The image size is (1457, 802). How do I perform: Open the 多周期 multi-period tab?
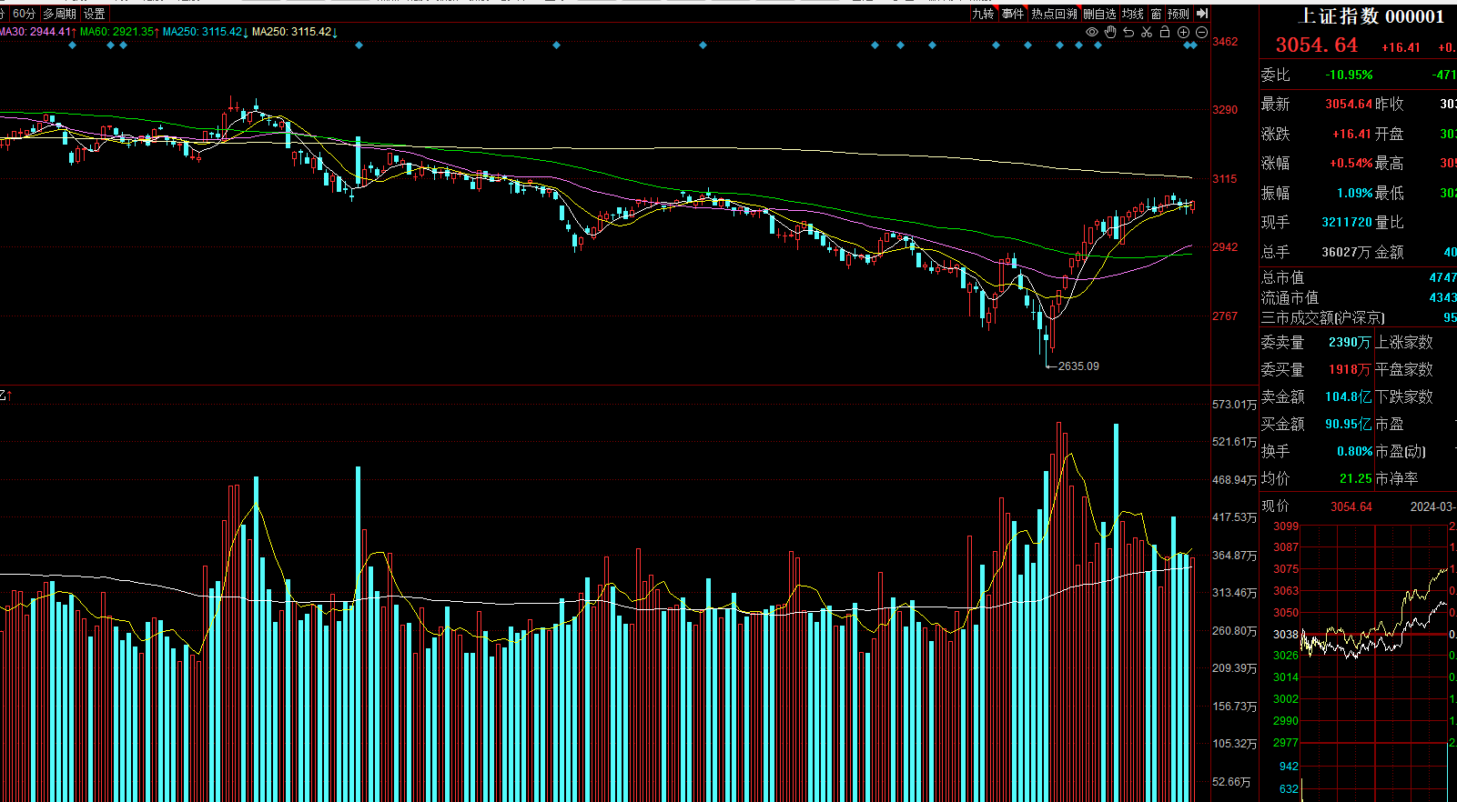point(59,14)
